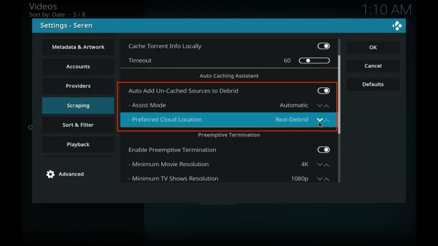Toggle Enable Preemptive Termination switch

pyautogui.click(x=324, y=150)
